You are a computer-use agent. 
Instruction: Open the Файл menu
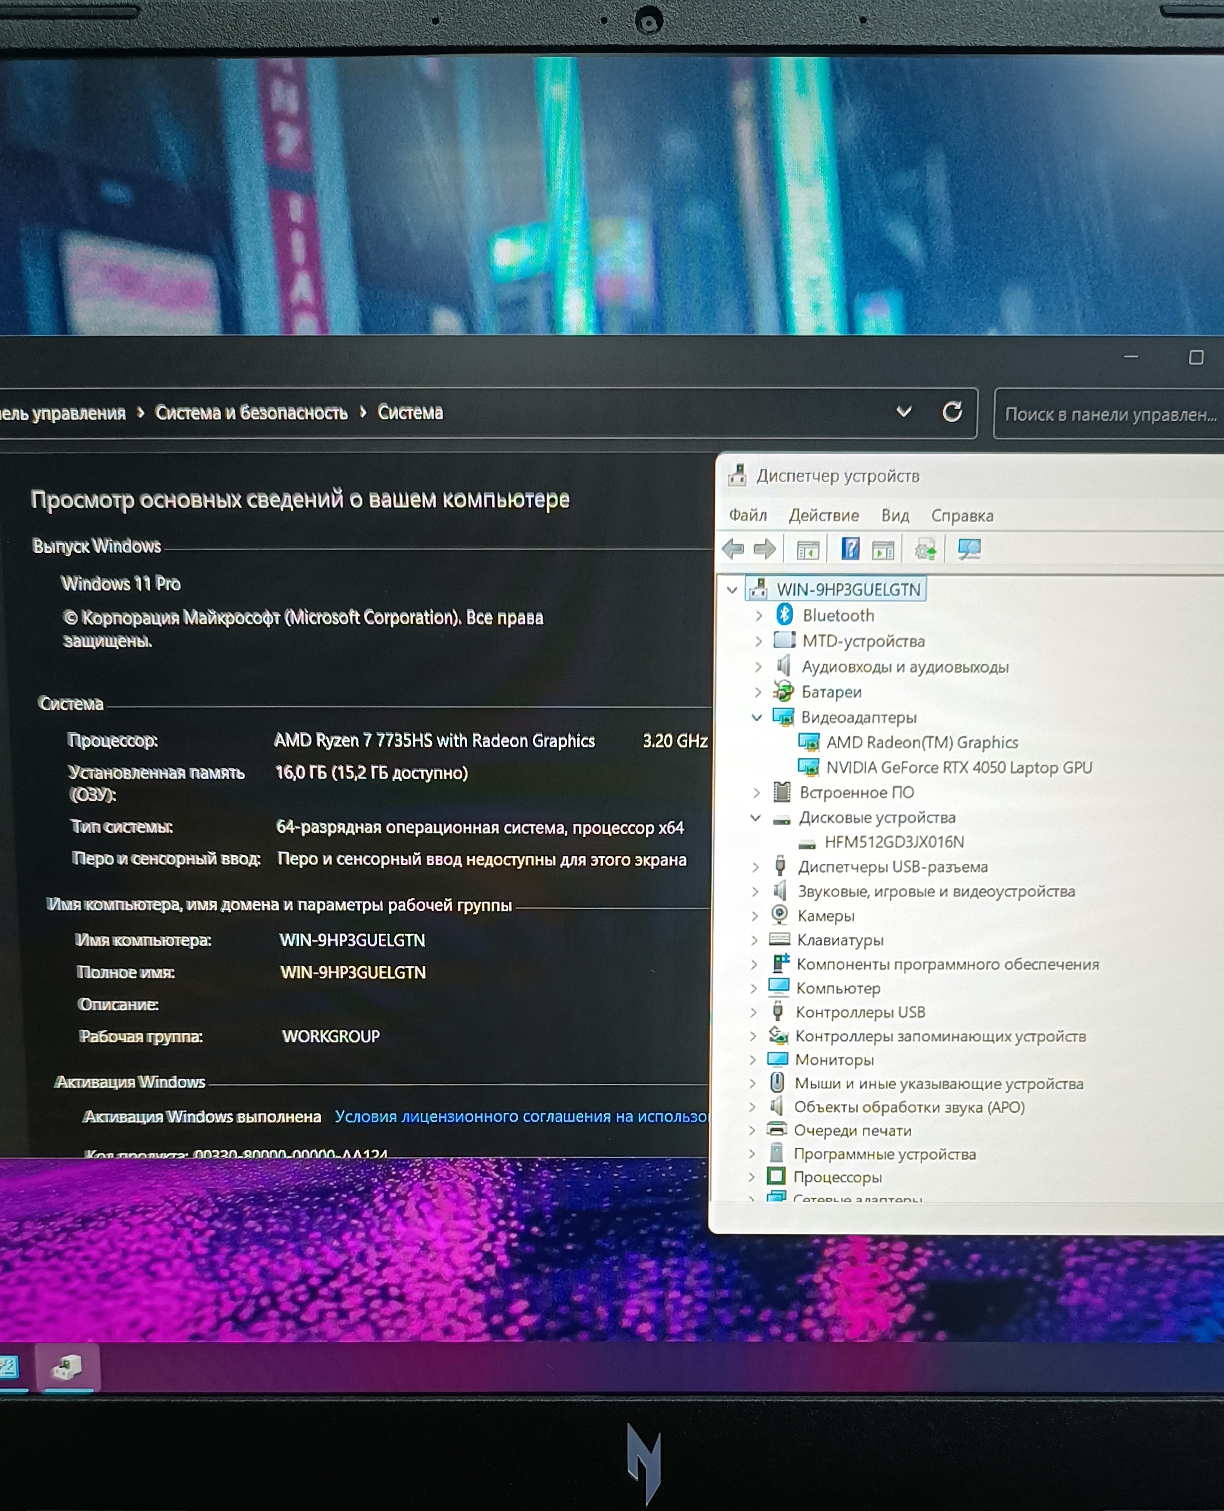(748, 515)
